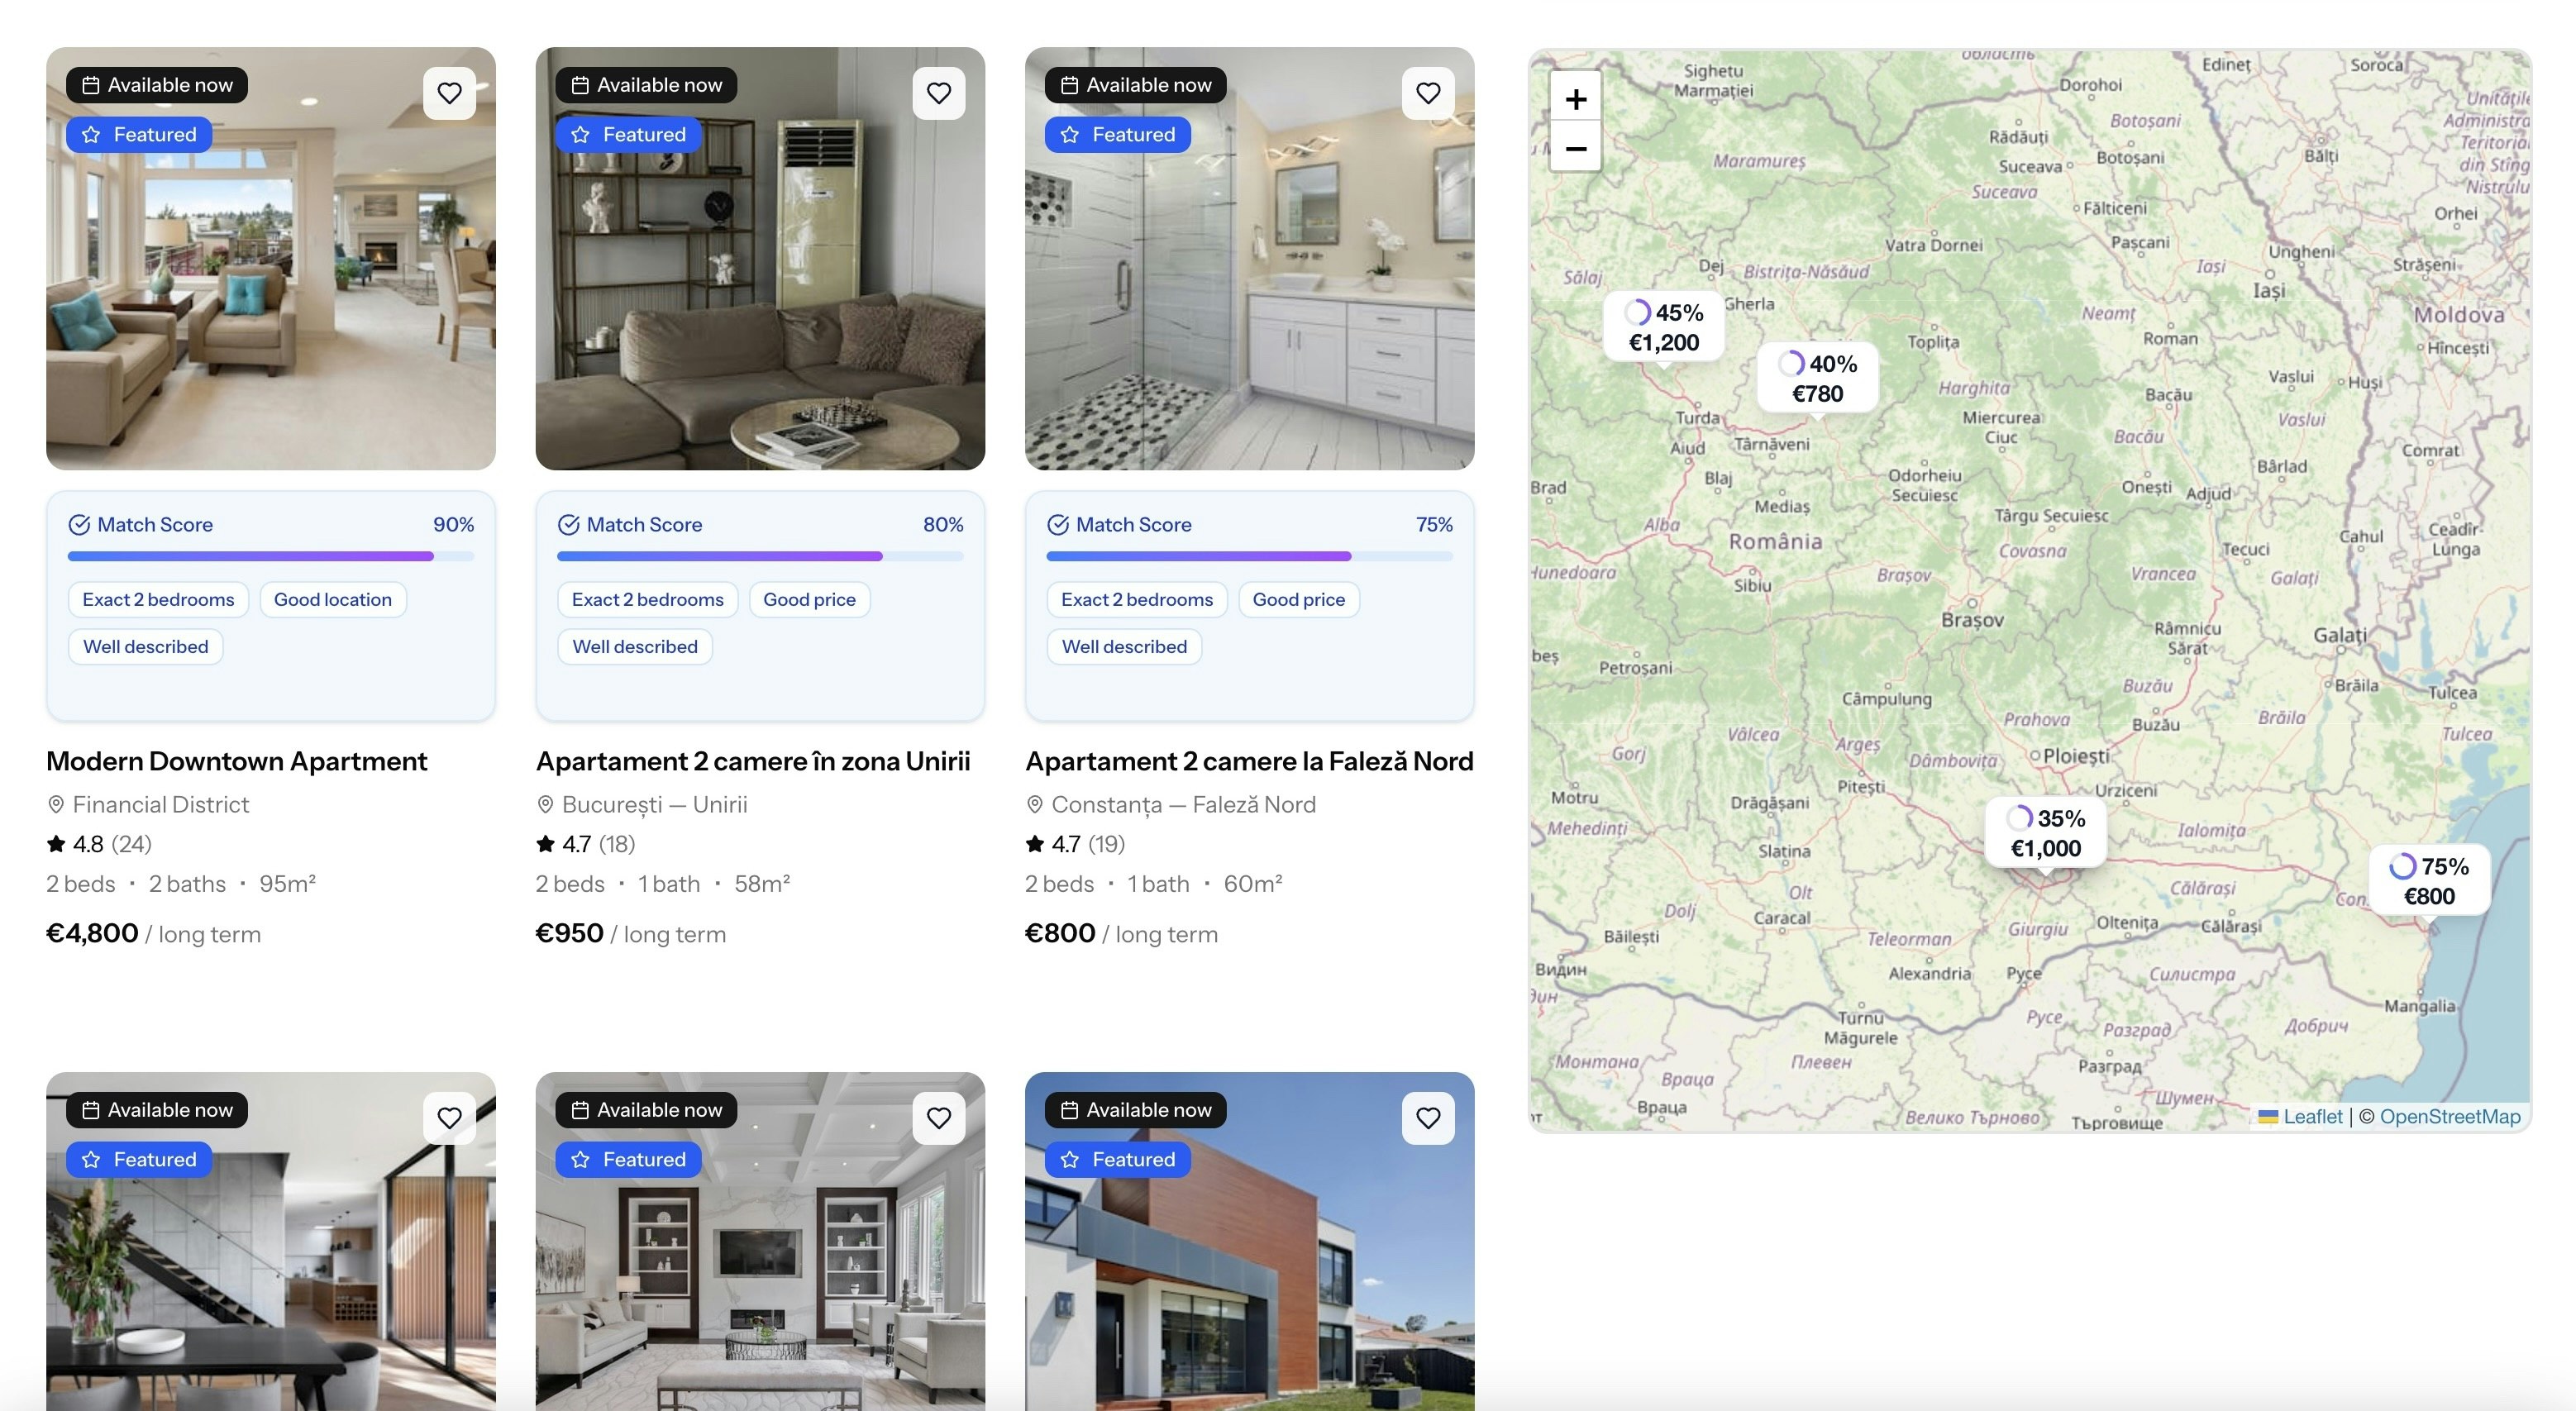Click calendar icon on the Unirii apartment's availability badge
This screenshot has width=2576, height=1411.
coord(579,85)
